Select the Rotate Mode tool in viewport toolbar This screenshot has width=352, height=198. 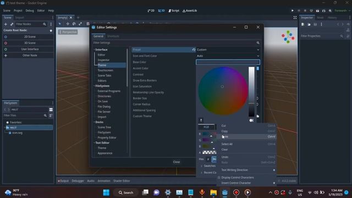pyautogui.click(x=74, y=24)
